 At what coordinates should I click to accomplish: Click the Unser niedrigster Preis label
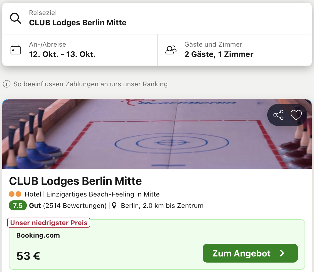pos(49,223)
